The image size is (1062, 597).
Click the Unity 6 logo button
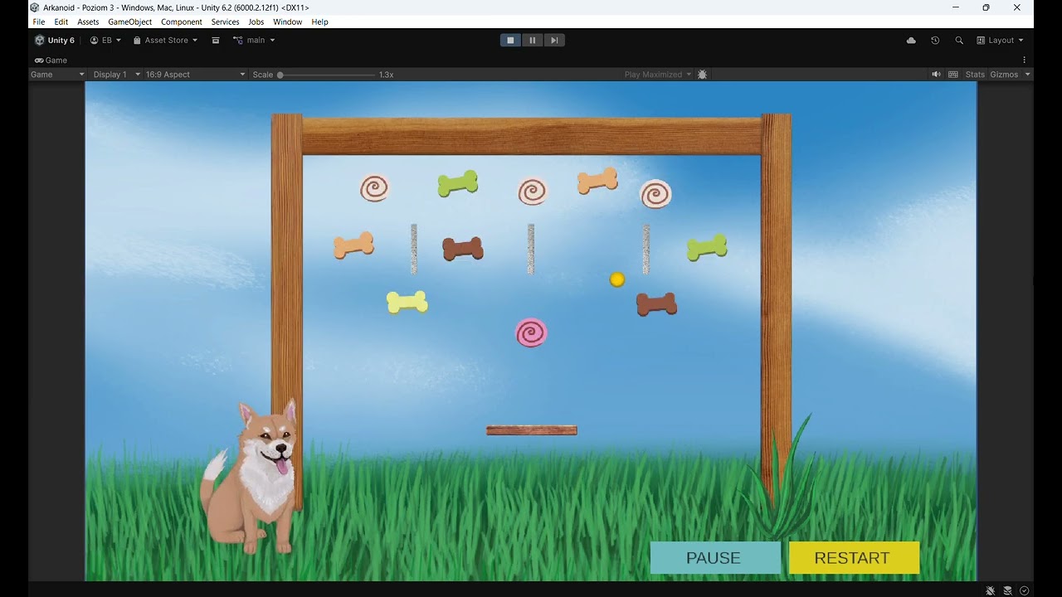tap(55, 40)
